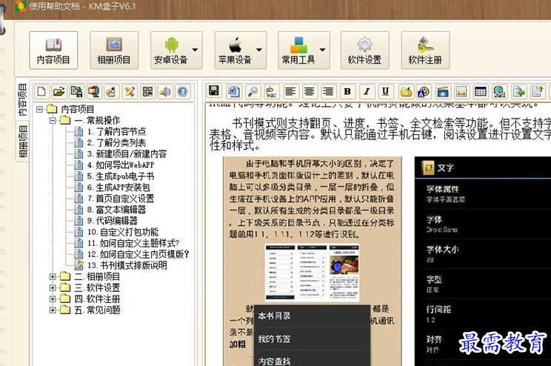Collapse the 一. 常规操作 tree folder

click(53, 120)
